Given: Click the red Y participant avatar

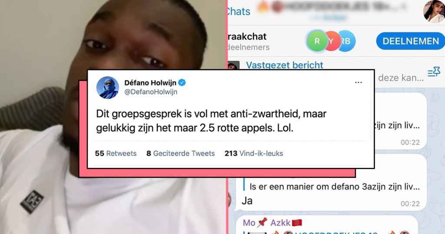Looking at the screenshot, I should click(331, 41).
